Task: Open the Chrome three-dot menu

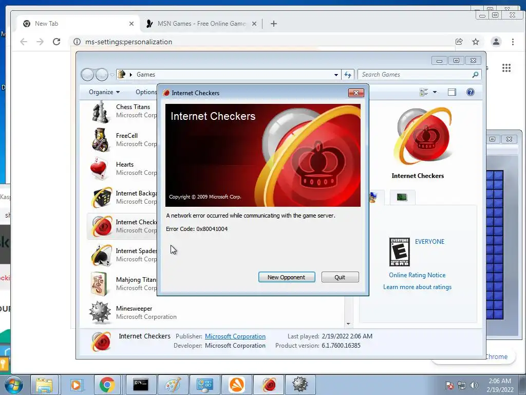Action: [x=513, y=42]
